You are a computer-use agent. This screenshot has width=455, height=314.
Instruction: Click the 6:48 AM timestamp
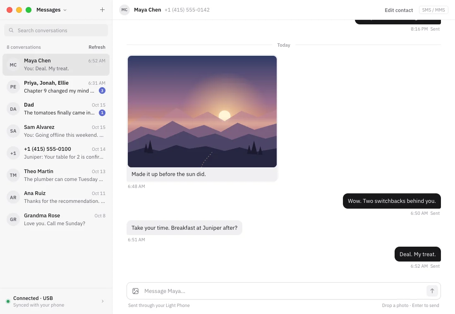pyautogui.click(x=136, y=186)
